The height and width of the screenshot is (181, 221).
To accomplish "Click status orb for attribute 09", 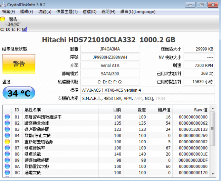I will click(7, 160).
